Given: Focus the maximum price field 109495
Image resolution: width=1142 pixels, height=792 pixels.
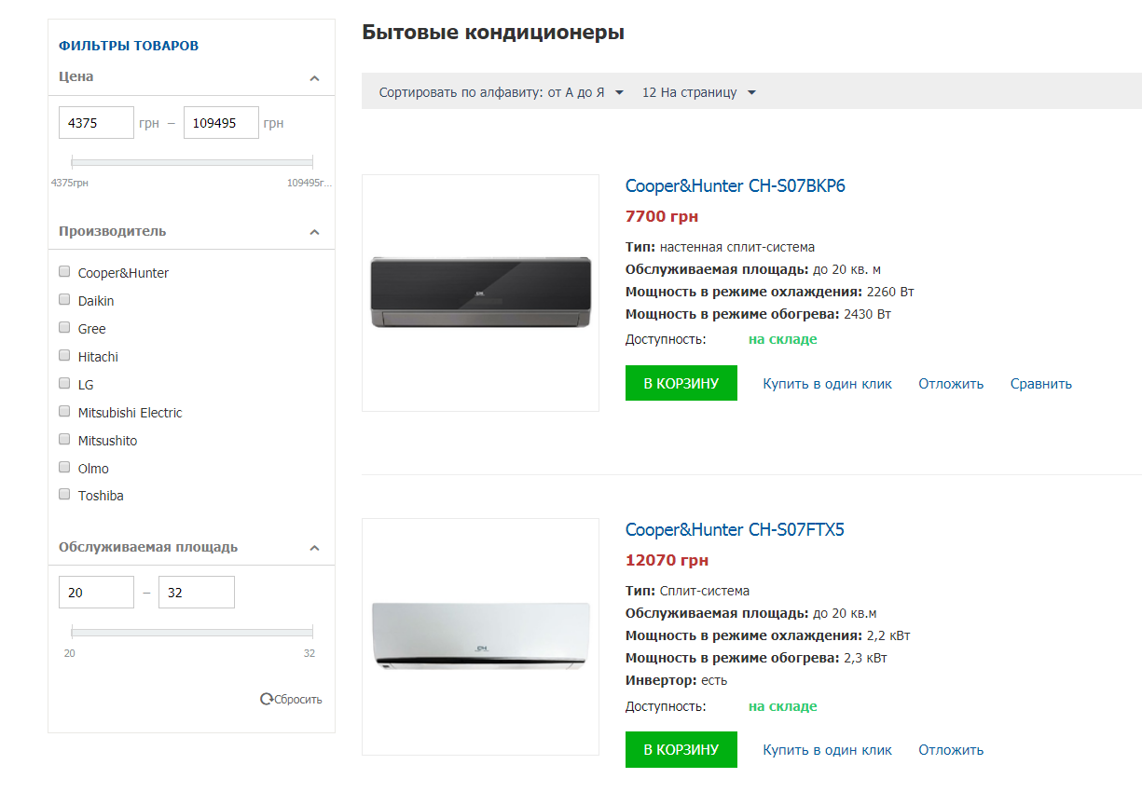Looking at the screenshot, I should pos(221,123).
